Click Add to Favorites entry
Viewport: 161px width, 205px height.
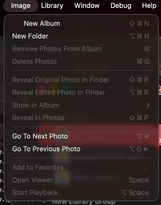point(81,167)
